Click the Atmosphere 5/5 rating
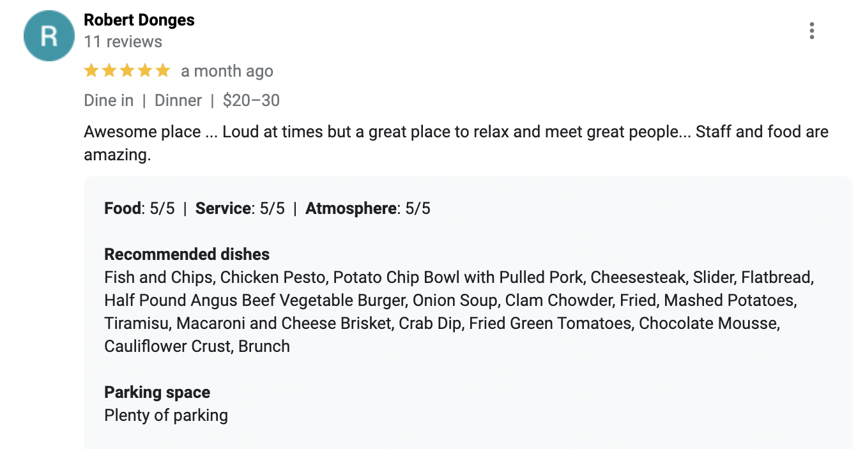 [x=367, y=208]
